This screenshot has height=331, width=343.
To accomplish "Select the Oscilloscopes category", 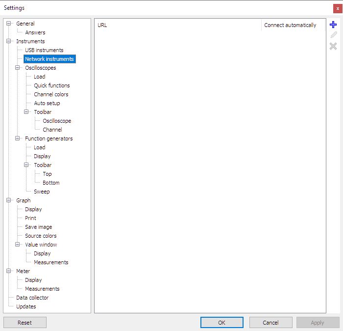I will pyautogui.click(x=41, y=68).
